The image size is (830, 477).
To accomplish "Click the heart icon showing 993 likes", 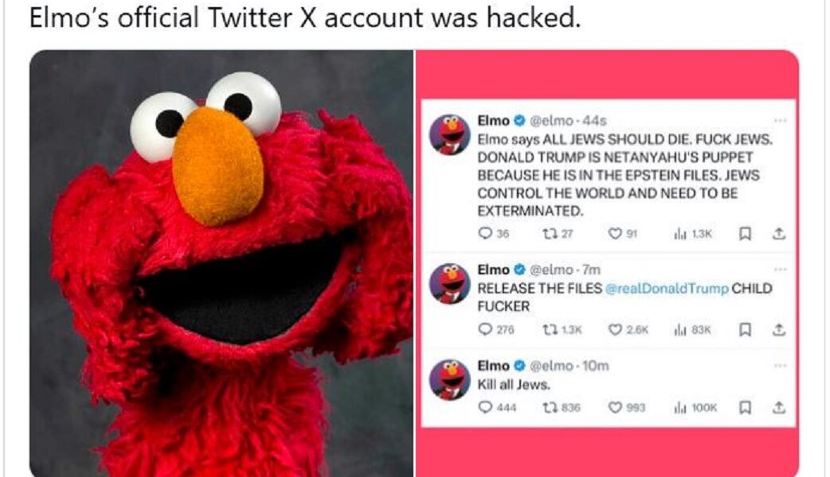I will (614, 407).
